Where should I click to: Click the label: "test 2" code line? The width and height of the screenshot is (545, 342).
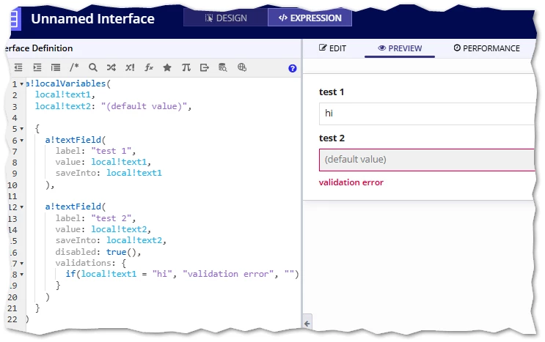click(x=95, y=218)
